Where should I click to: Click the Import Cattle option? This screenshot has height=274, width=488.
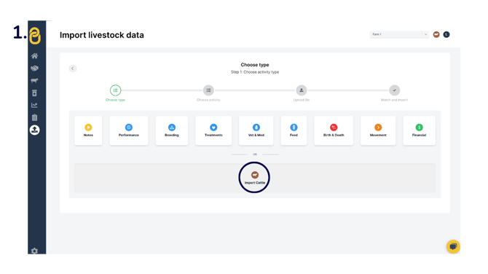pyautogui.click(x=255, y=178)
